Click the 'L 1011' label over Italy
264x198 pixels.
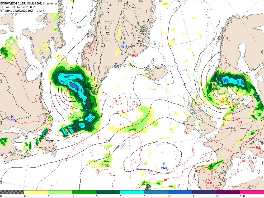coord(258,146)
